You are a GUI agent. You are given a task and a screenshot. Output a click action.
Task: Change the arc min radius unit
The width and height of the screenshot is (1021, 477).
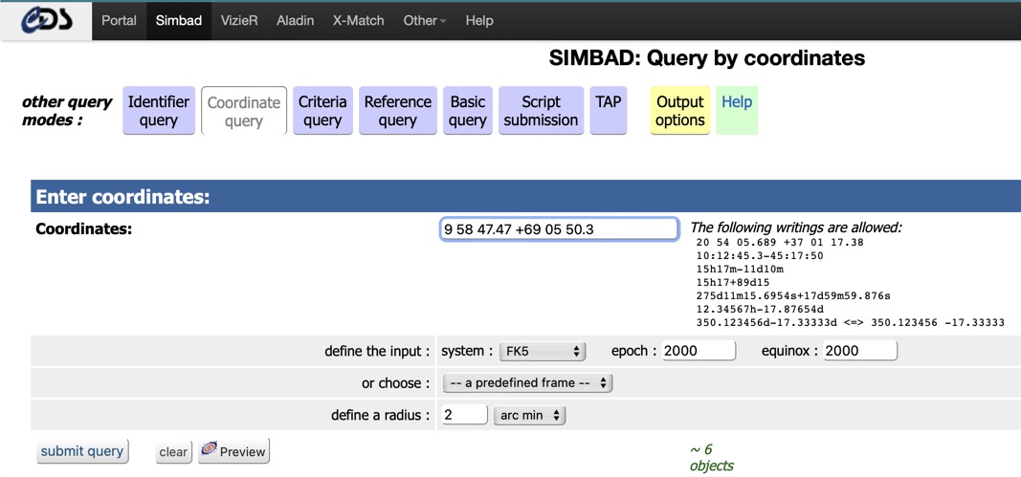coord(529,416)
